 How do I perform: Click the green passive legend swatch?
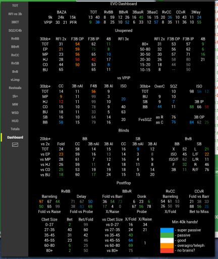(x=167, y=235)
